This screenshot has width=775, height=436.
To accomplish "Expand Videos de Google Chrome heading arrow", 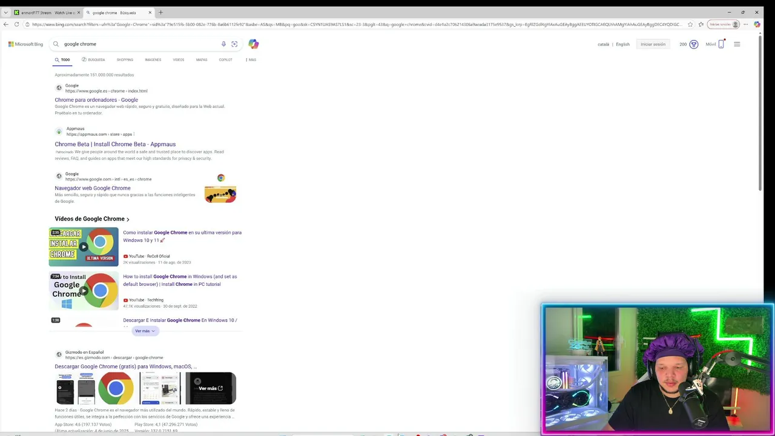I will pos(128,219).
